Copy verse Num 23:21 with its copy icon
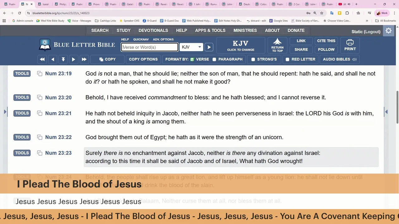Screen dimensions: 399x224 tap(40, 114)
